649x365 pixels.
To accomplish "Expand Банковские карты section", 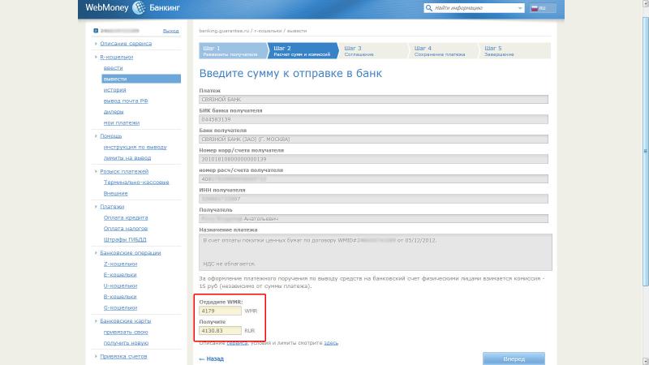I will pyautogui.click(x=126, y=321).
